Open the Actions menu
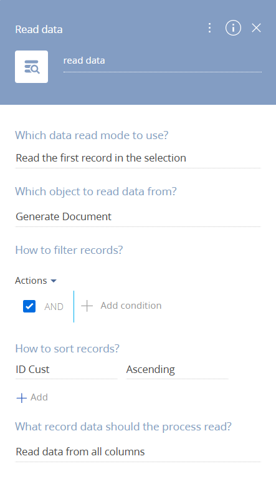The width and height of the screenshot is (276, 494). click(31, 281)
